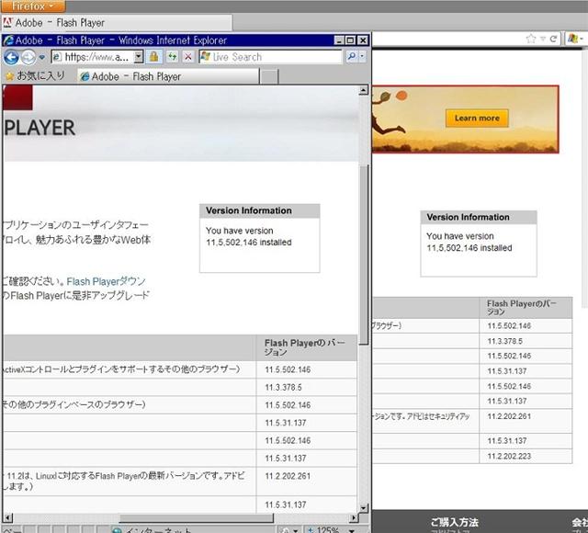
Task: Open Firefox URL history dropdown arrow
Action: click(543, 39)
